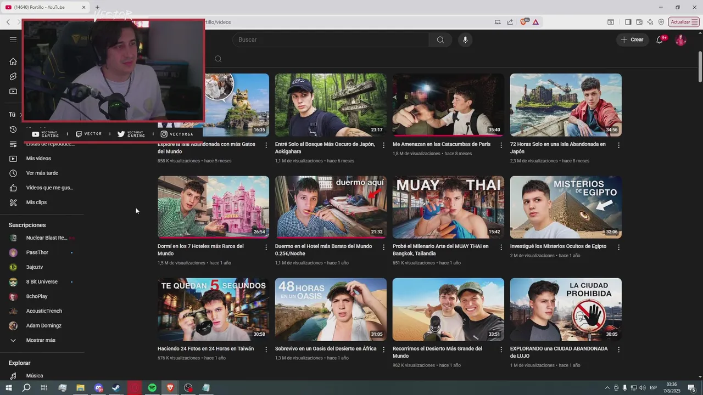
Task: Play the Misterios de Egipto thumbnail
Action: (x=566, y=207)
